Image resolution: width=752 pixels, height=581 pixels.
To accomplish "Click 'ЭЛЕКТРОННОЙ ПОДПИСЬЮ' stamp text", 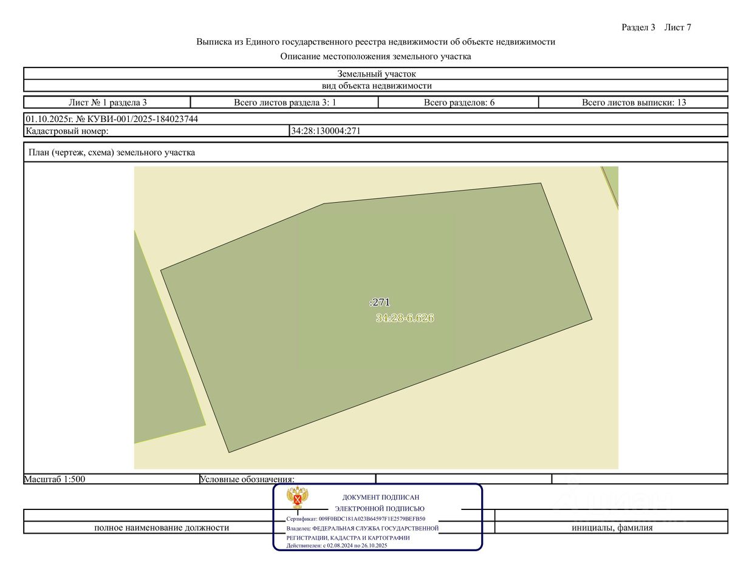I will click(380, 509).
